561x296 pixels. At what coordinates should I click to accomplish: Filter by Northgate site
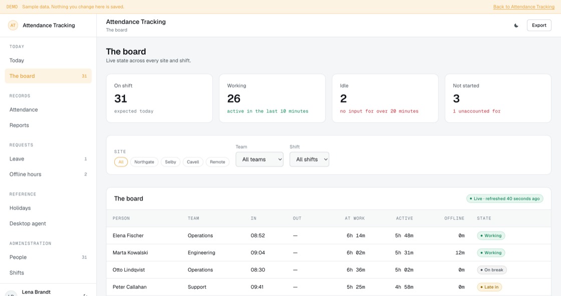(144, 162)
